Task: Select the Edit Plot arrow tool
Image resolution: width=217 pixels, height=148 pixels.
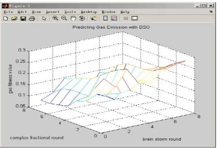Action: [x=44, y=18]
